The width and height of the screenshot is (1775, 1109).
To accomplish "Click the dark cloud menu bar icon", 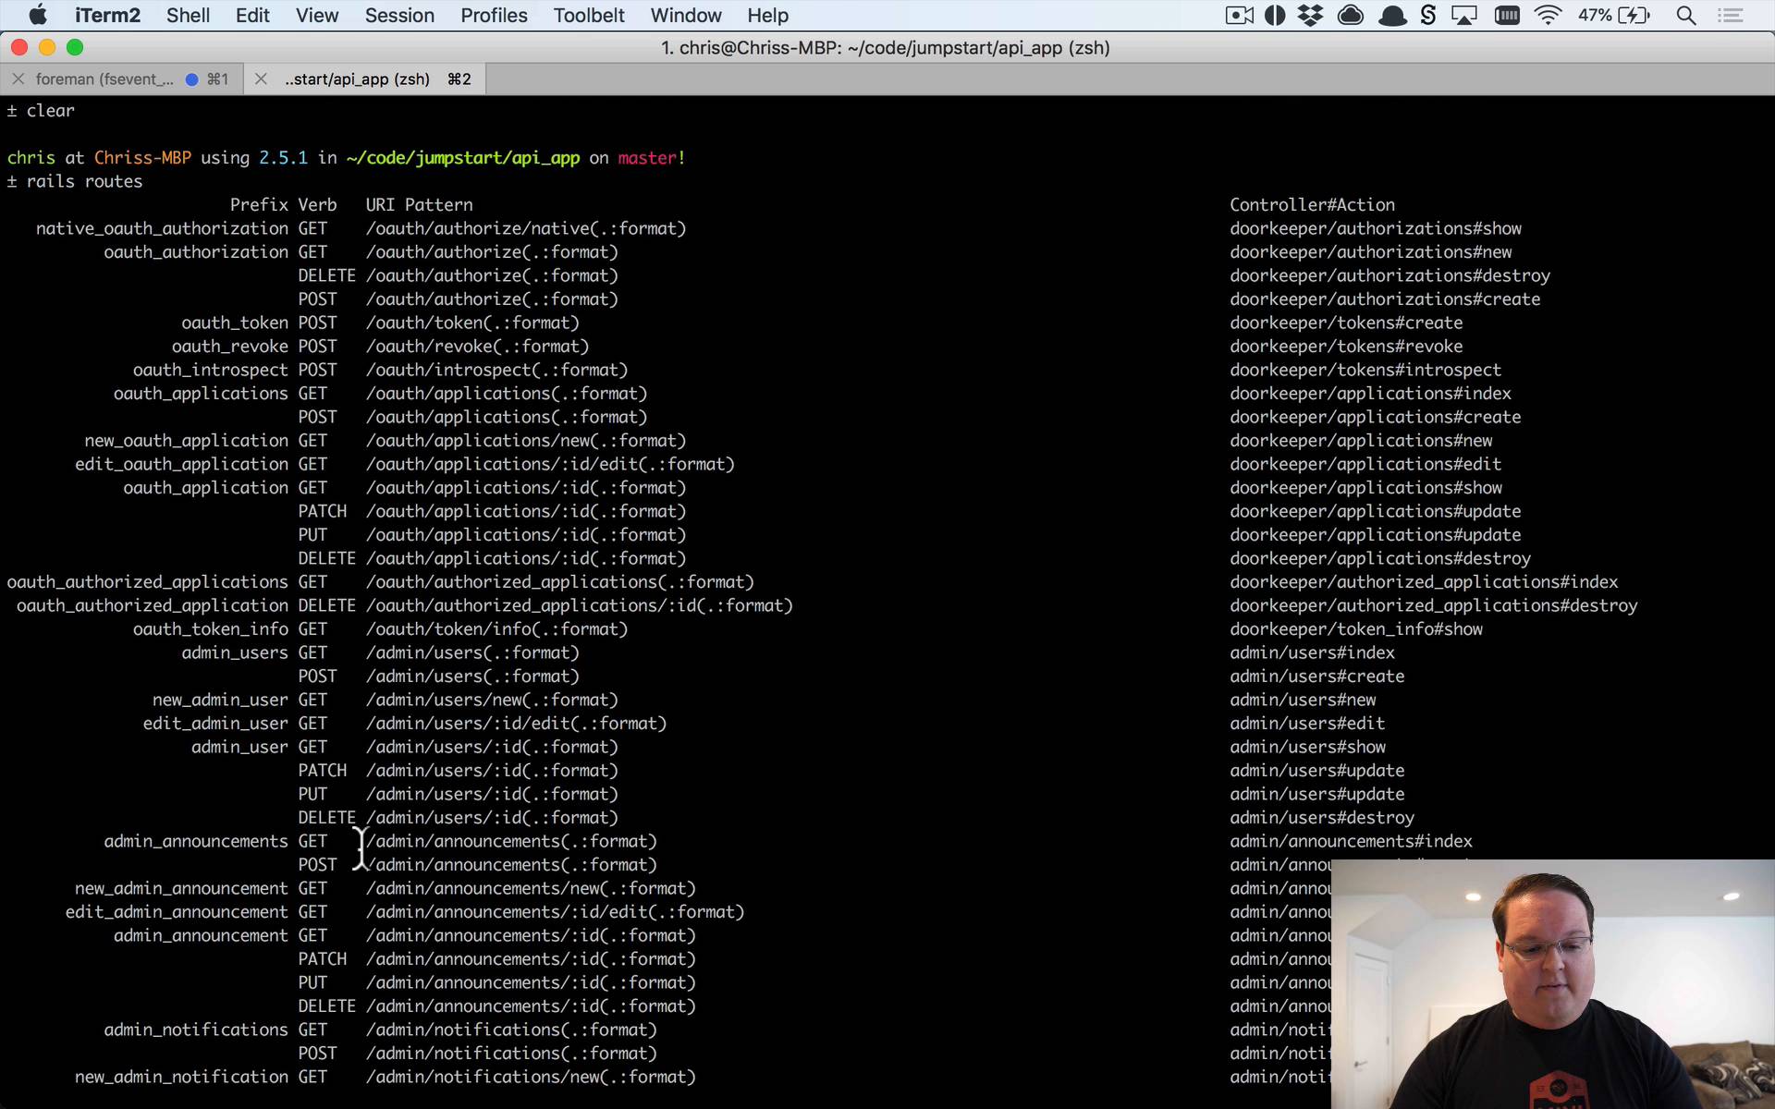I will pos(1392,16).
